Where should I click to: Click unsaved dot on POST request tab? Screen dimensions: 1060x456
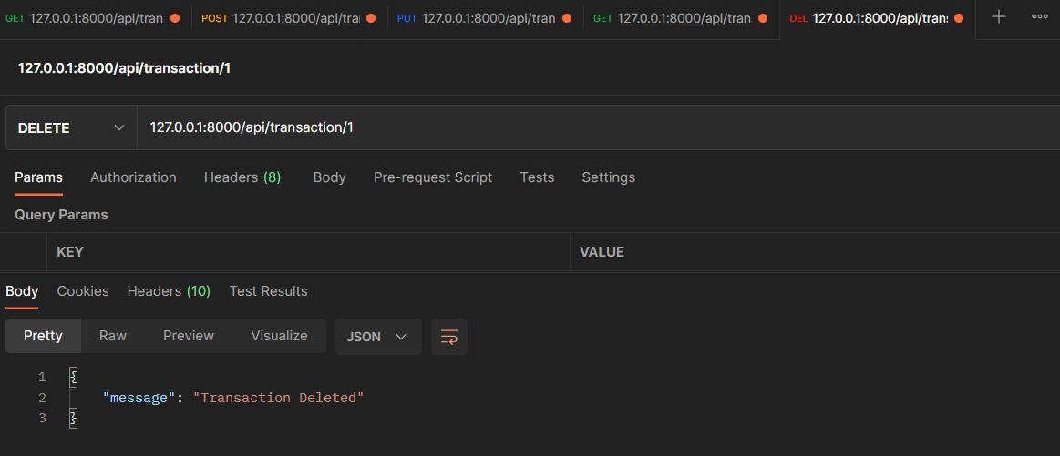coord(372,18)
